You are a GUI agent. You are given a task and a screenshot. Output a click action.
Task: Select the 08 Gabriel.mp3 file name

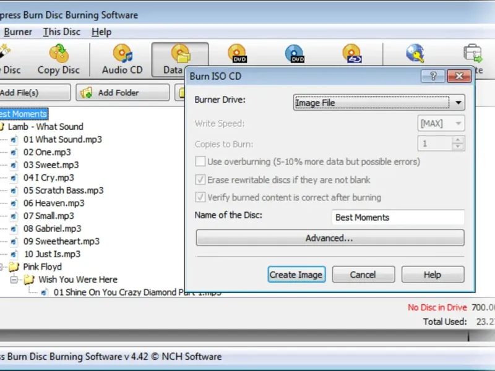click(x=53, y=229)
